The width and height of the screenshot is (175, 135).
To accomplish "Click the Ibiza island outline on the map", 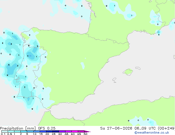I will (x=114, y=79).
